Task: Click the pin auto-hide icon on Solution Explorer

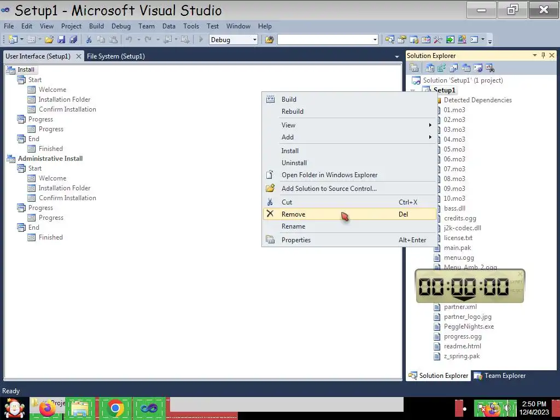Action: coord(543,55)
